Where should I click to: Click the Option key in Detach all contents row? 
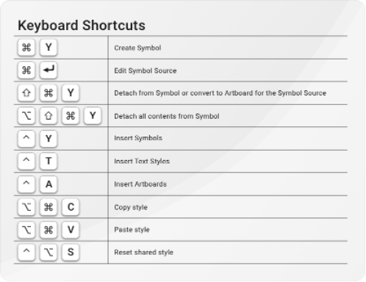pos(26,115)
